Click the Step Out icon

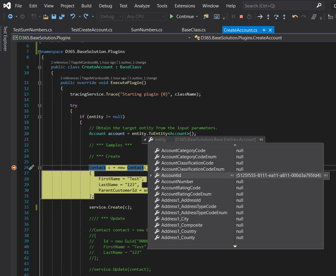point(284,17)
